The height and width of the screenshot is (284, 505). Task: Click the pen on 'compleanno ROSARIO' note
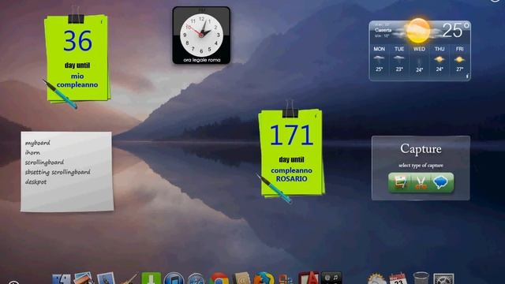[274, 189]
